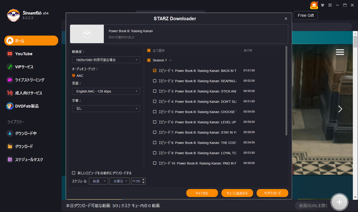Open the website hamburger menu over the banner
This screenshot has width=358, height=212.
pos(340,52)
